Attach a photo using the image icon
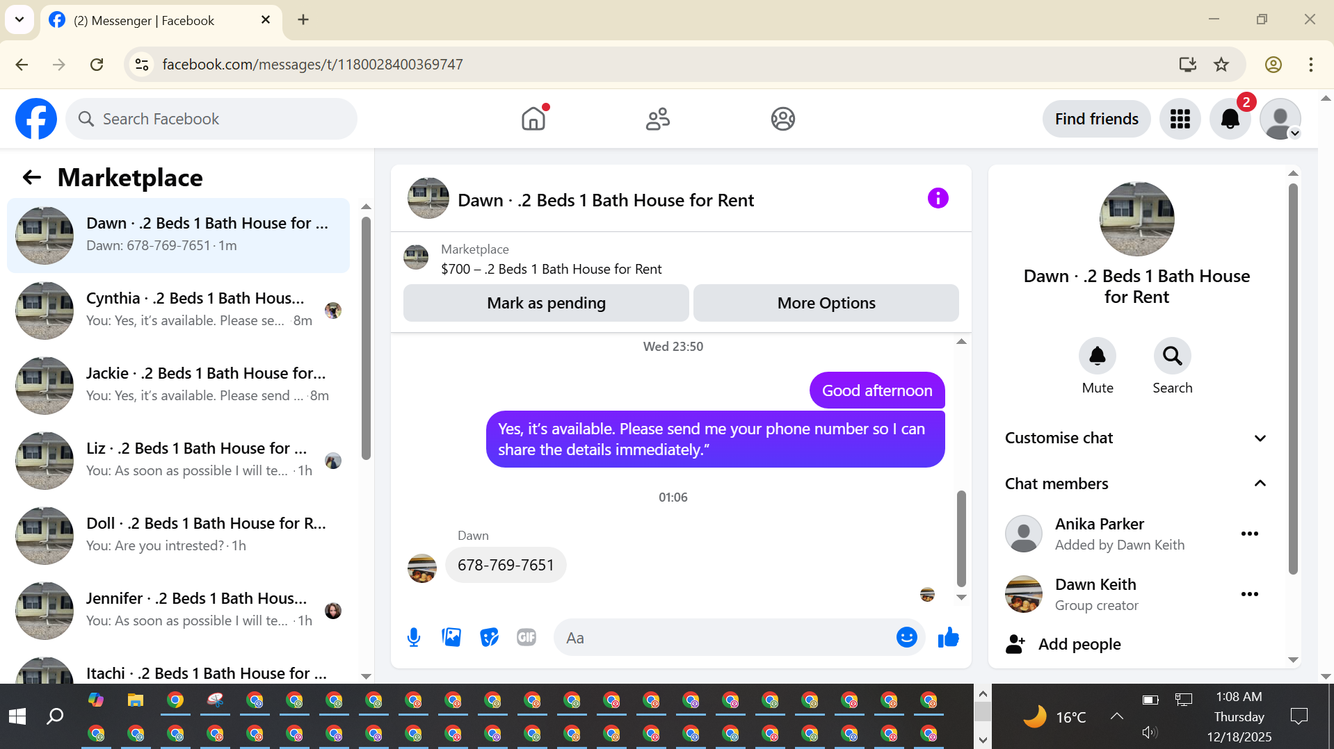The width and height of the screenshot is (1334, 749). point(451,637)
